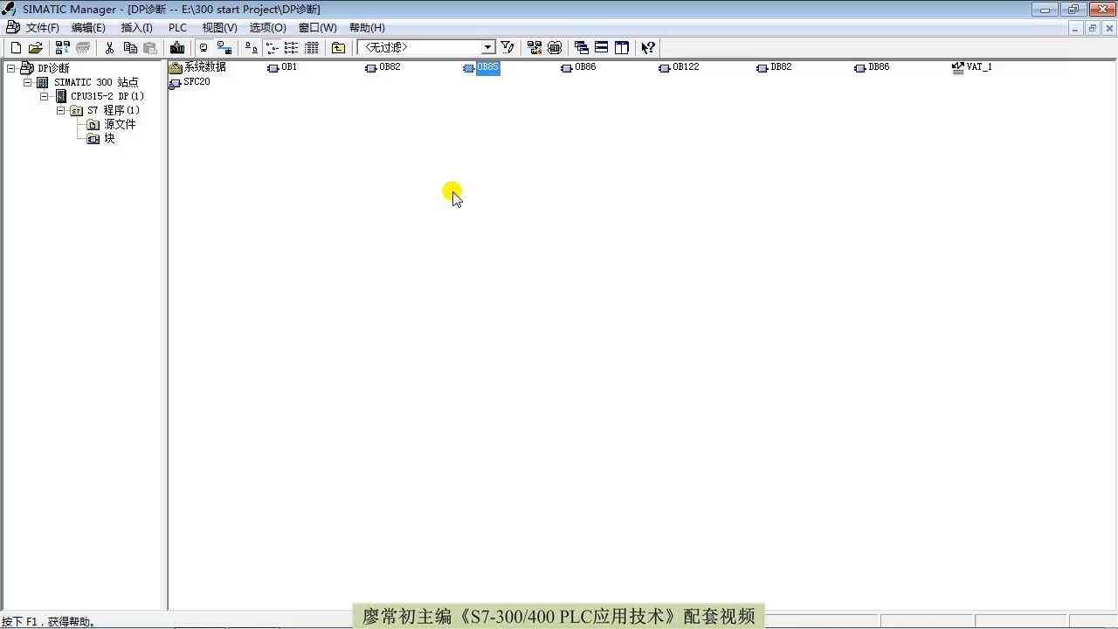The image size is (1118, 629).
Task: Open the PLC menu
Action: click(x=177, y=28)
